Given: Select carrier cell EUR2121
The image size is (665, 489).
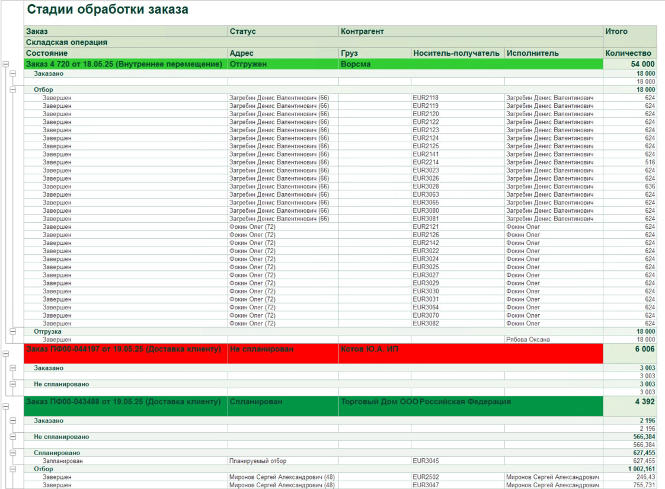Looking at the screenshot, I should (x=458, y=226).
